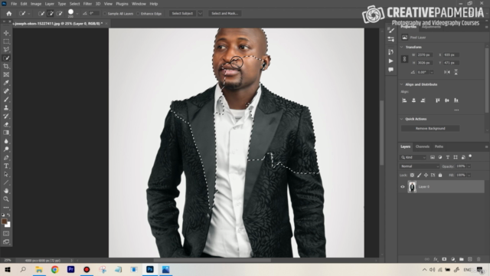The image size is (490, 276).
Task: Collapse the Transform section
Action: tap(401, 47)
